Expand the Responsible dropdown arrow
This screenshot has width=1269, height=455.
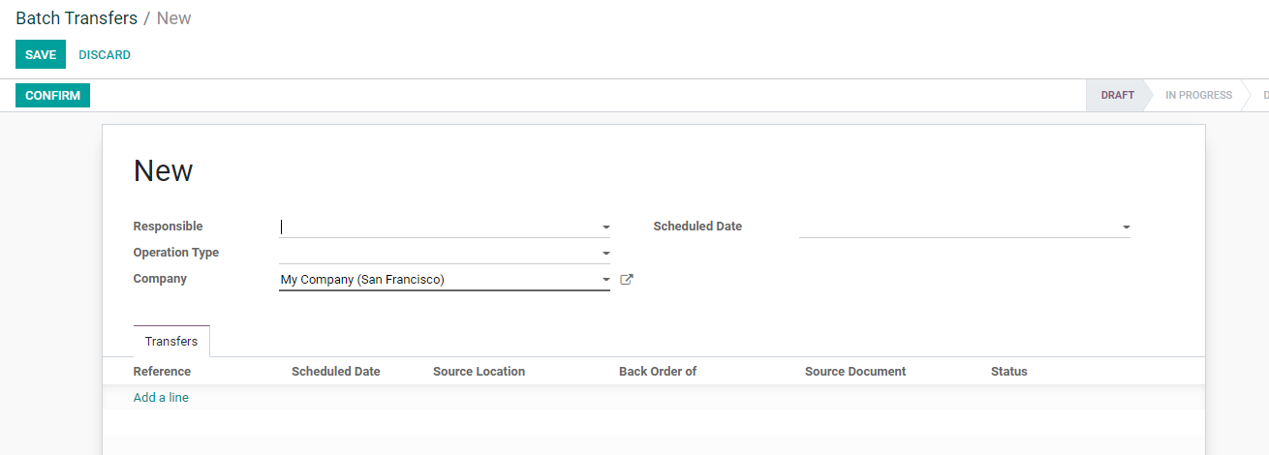605,227
